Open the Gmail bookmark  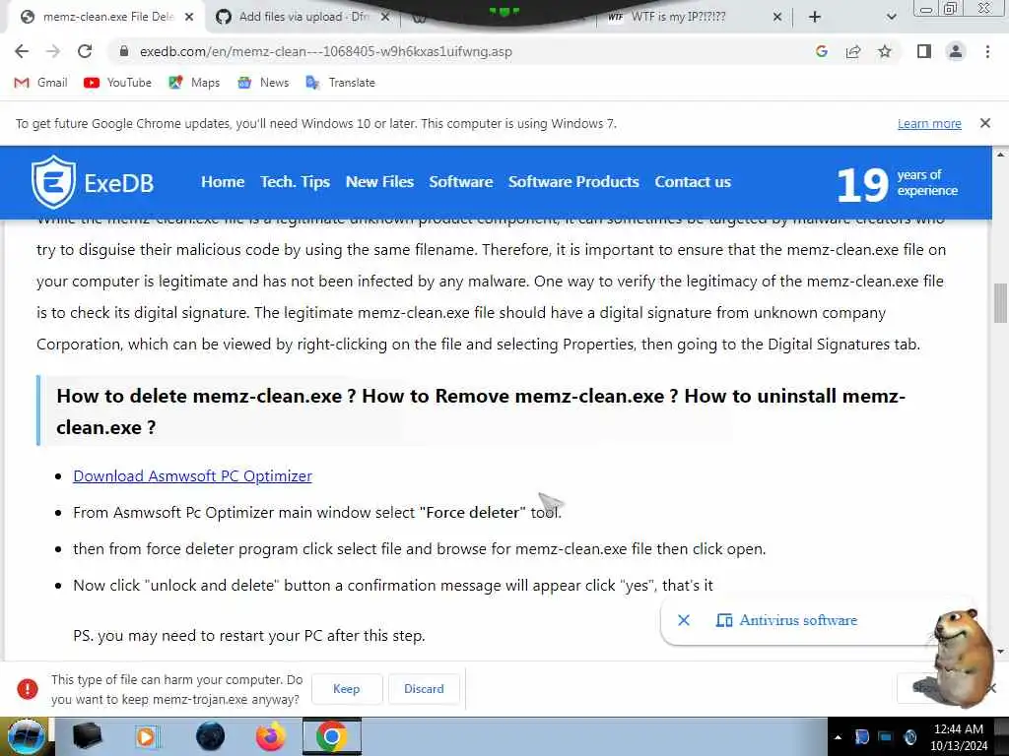click(40, 83)
